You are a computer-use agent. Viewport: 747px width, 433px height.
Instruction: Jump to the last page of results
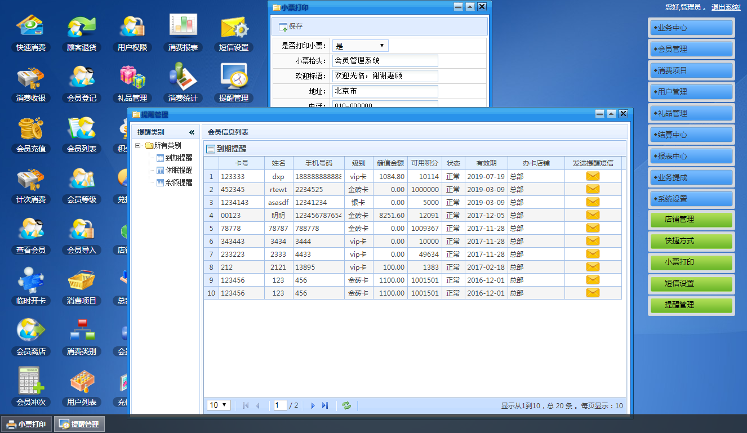[325, 405]
